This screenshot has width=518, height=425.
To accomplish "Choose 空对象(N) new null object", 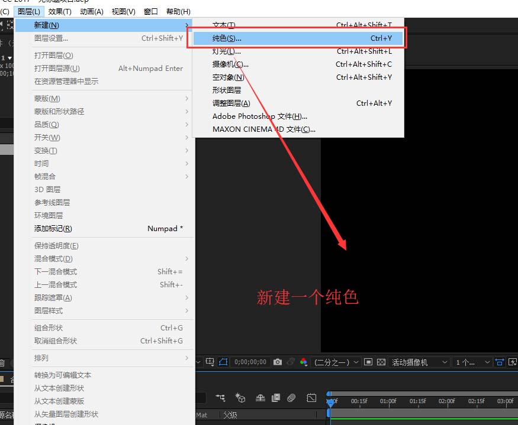I will [x=298, y=77].
